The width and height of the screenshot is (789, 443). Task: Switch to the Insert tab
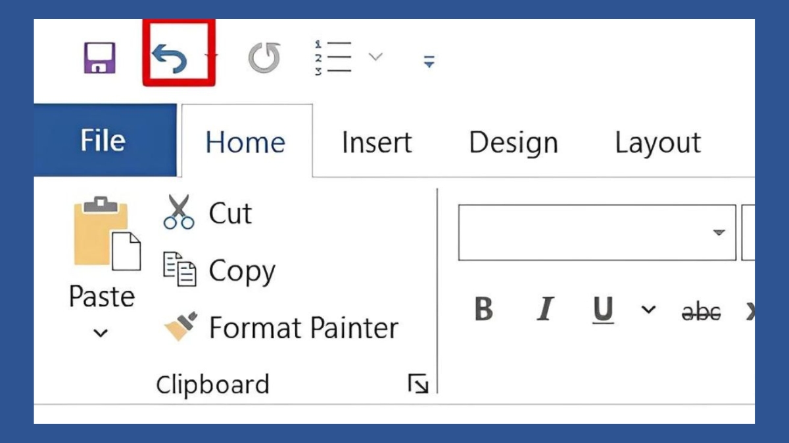tap(377, 142)
